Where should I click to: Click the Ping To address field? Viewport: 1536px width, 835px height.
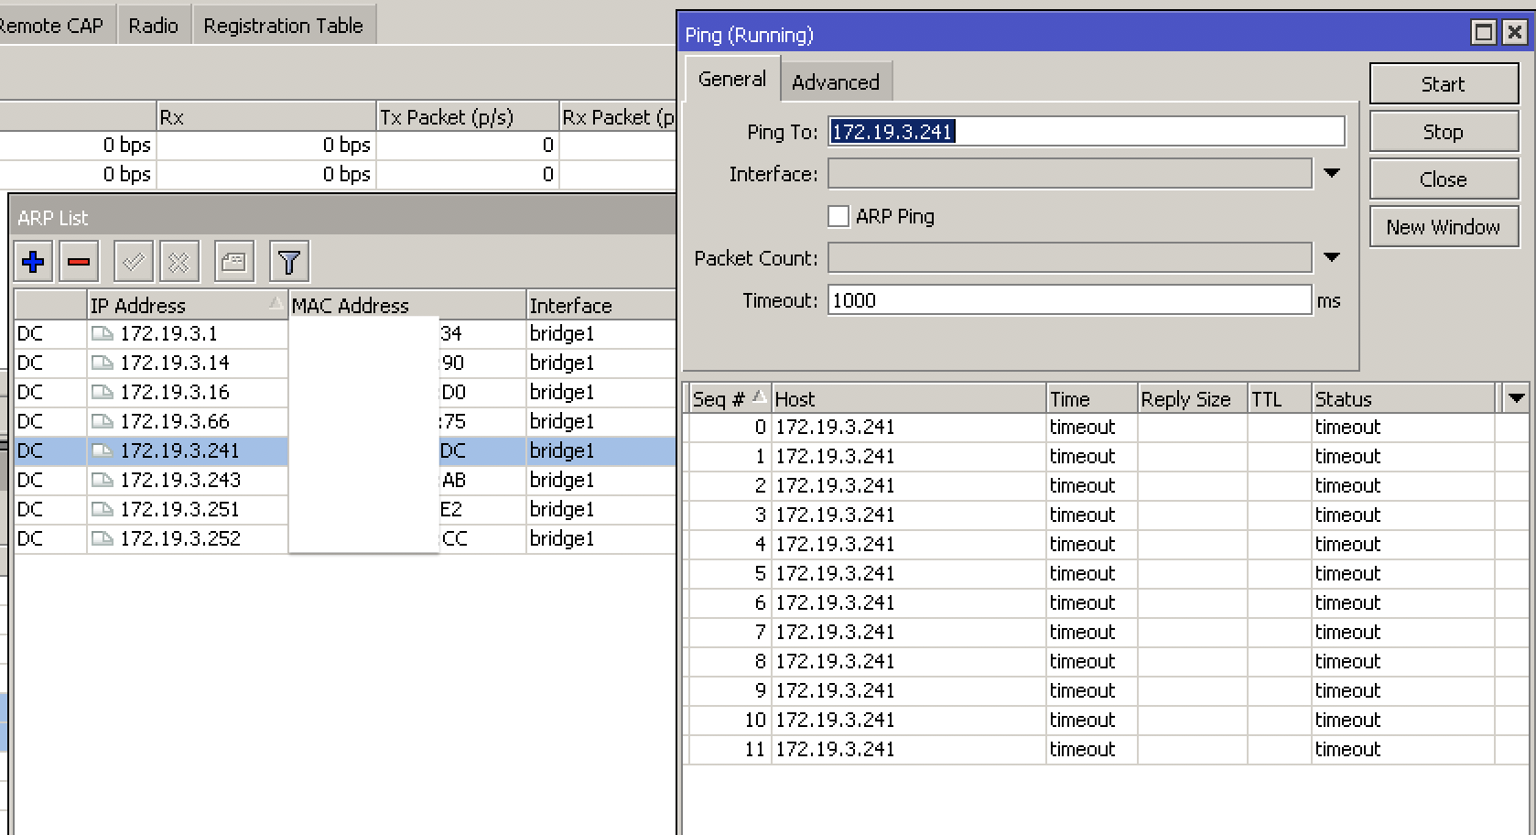(1087, 132)
